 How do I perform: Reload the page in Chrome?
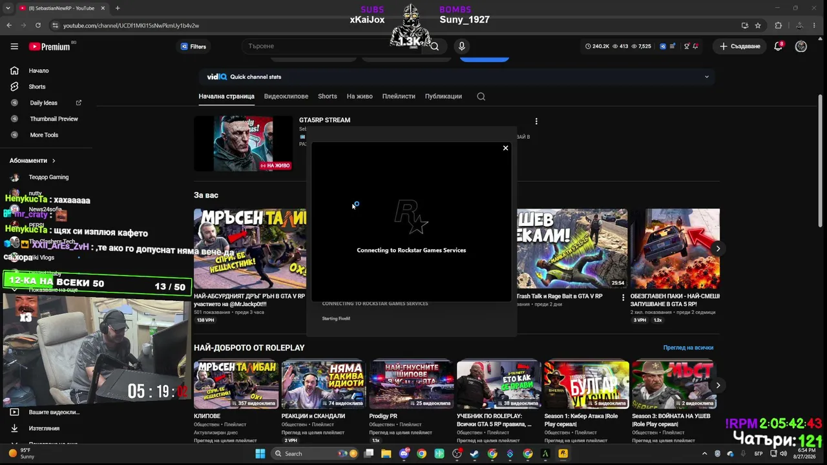tap(38, 25)
